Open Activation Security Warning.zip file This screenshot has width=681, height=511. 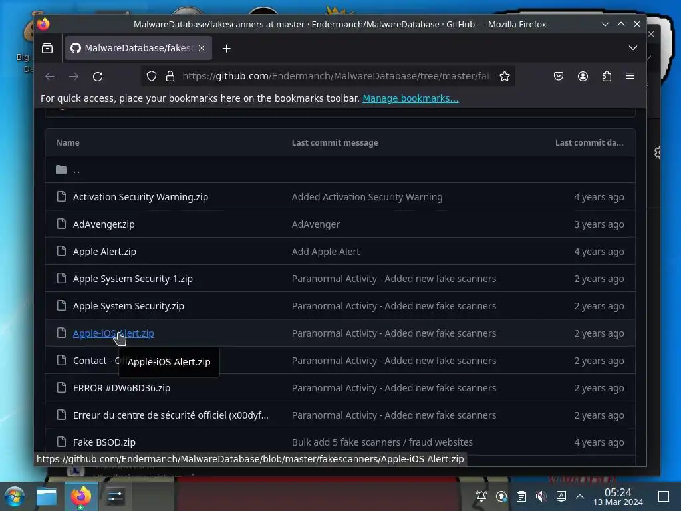click(140, 197)
